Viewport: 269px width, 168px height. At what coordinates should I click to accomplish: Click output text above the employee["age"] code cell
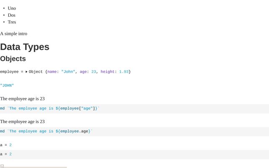(x=22, y=99)
